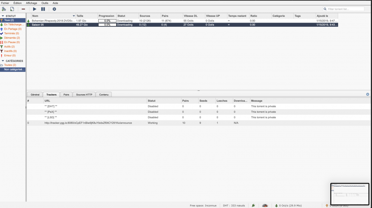Viewport: 372px width, 208px height.
Task: Click the magnifier icon in the filter box
Action: click(x=325, y=9)
